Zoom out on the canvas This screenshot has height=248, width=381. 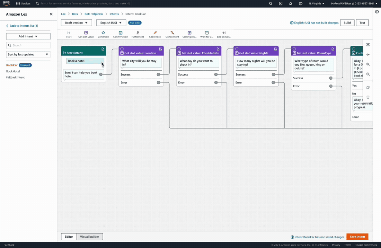(368, 74)
